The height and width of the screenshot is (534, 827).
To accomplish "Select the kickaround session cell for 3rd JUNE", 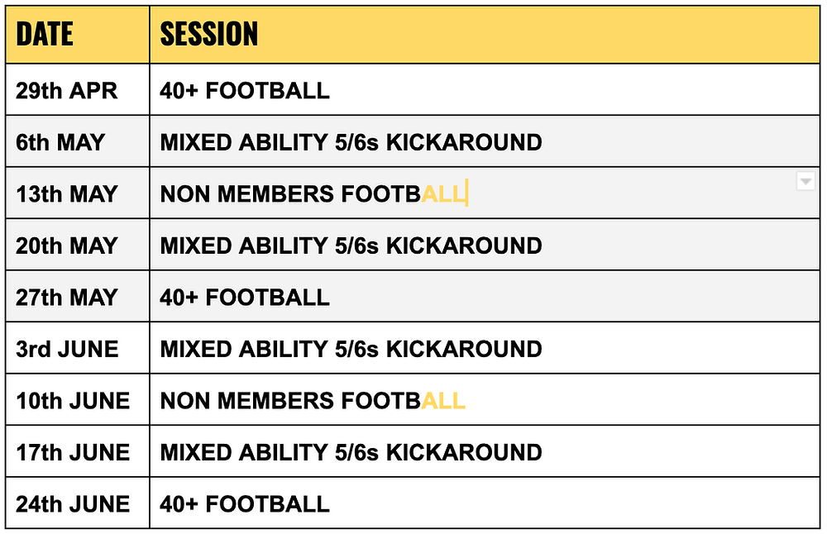I will coord(485,348).
